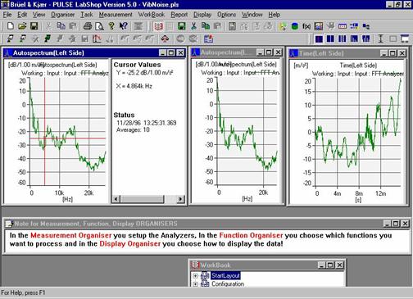This screenshot has width=413, height=299.
Task: Open a file with the folder icon
Action: pyautogui.click(x=22, y=26)
